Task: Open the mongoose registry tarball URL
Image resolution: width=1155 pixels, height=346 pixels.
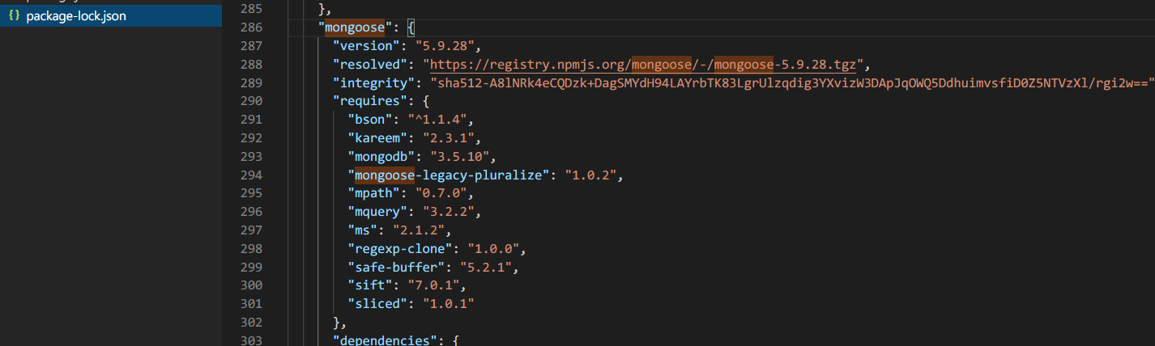Action: (645, 65)
